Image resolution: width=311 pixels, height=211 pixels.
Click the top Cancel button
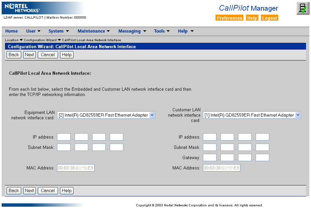pyautogui.click(x=48, y=55)
